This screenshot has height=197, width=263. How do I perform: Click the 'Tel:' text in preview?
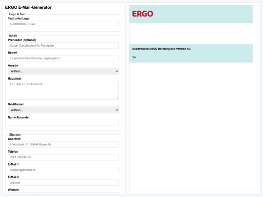(x=134, y=57)
